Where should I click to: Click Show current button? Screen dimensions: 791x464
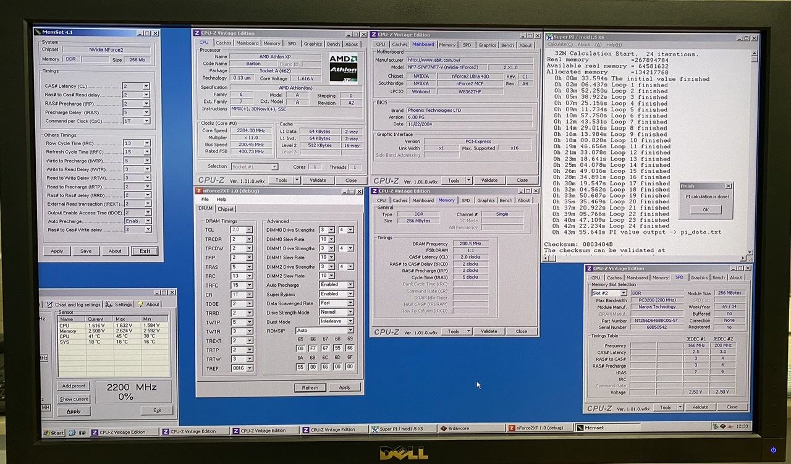click(x=74, y=399)
